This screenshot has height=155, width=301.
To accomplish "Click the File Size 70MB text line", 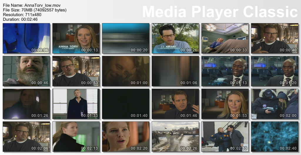I will point(35,10).
